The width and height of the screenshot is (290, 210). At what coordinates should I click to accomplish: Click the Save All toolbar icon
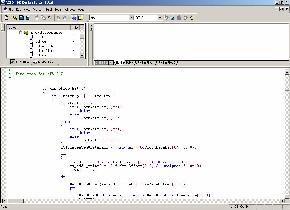(28, 18)
